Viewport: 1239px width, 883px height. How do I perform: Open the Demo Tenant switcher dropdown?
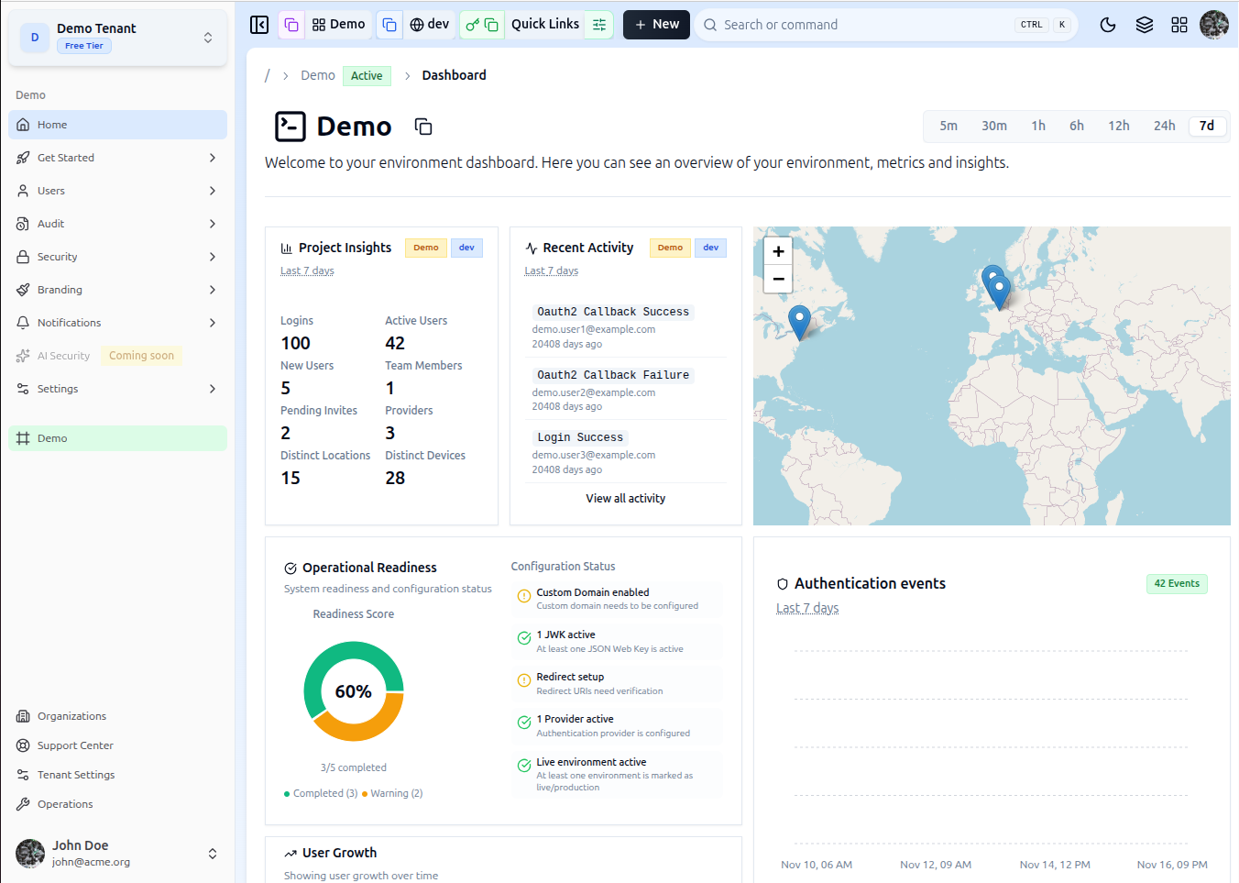pyautogui.click(x=210, y=37)
